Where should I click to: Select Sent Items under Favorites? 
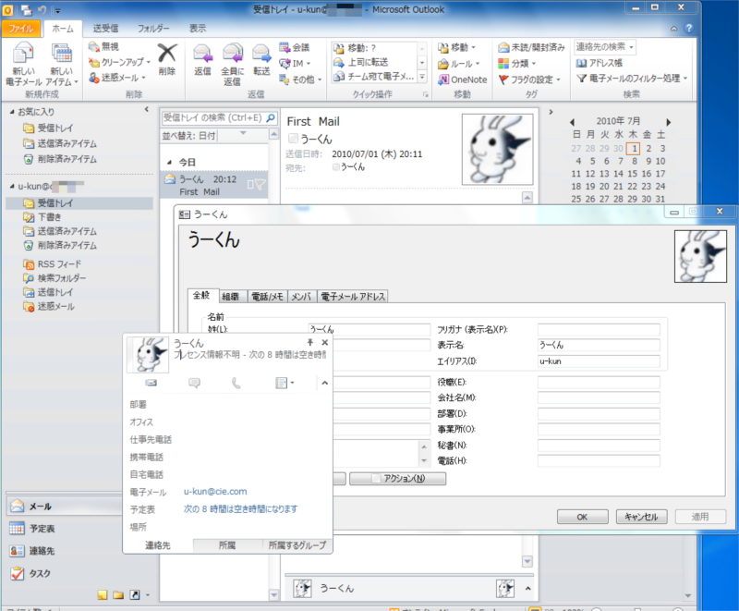60,143
